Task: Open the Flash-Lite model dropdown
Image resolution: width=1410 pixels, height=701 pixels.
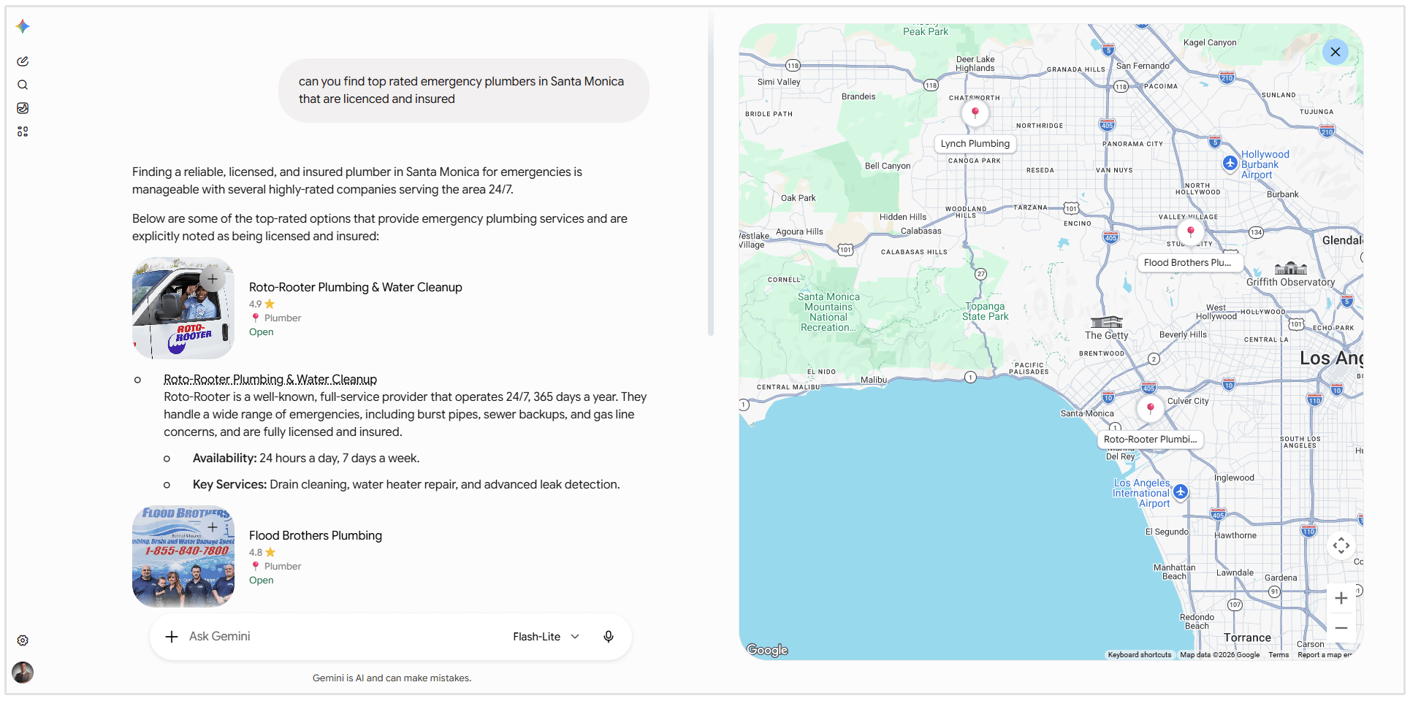Action: pos(546,637)
